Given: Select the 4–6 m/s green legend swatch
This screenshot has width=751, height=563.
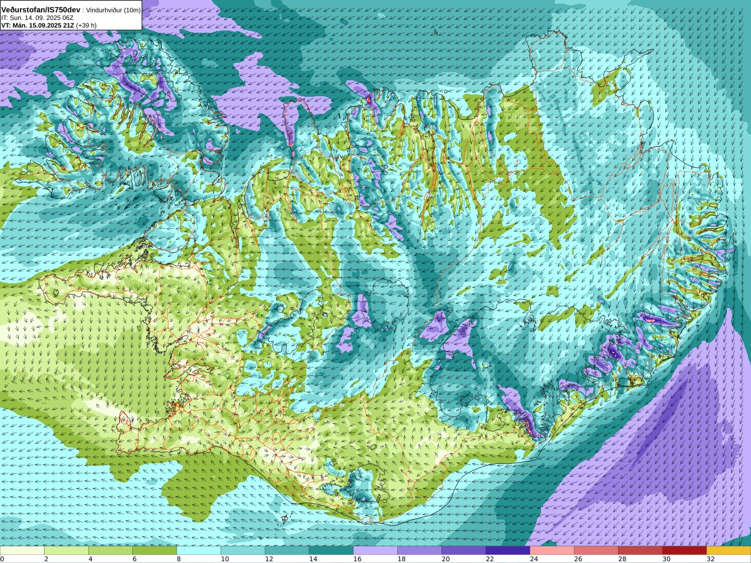Looking at the screenshot, I should (110, 551).
